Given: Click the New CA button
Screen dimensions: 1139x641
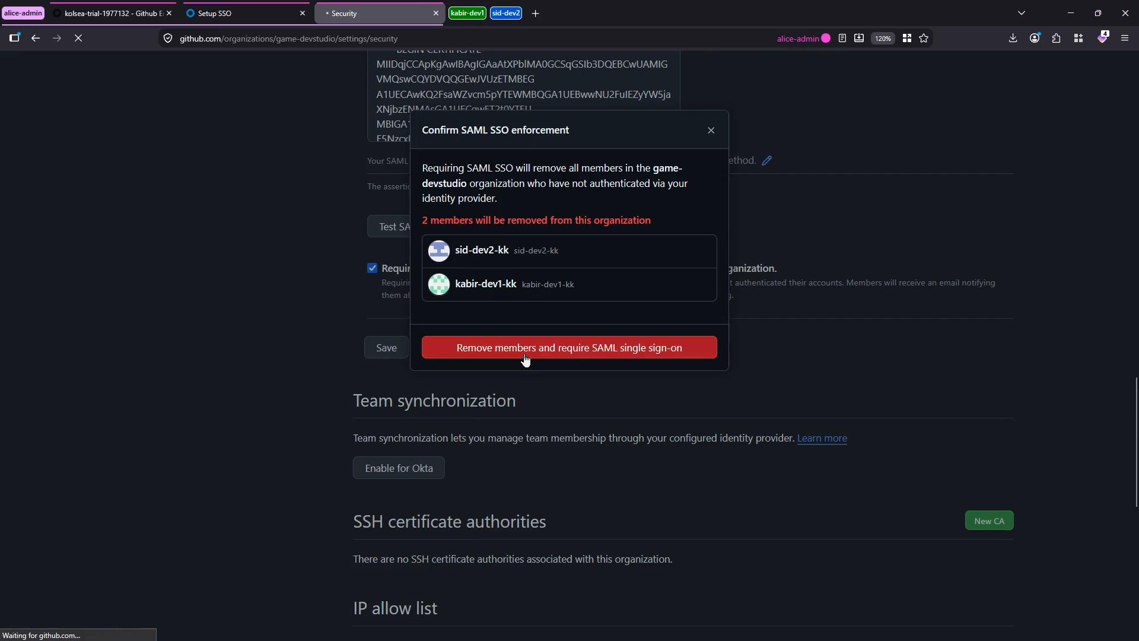Looking at the screenshot, I should click(x=989, y=521).
